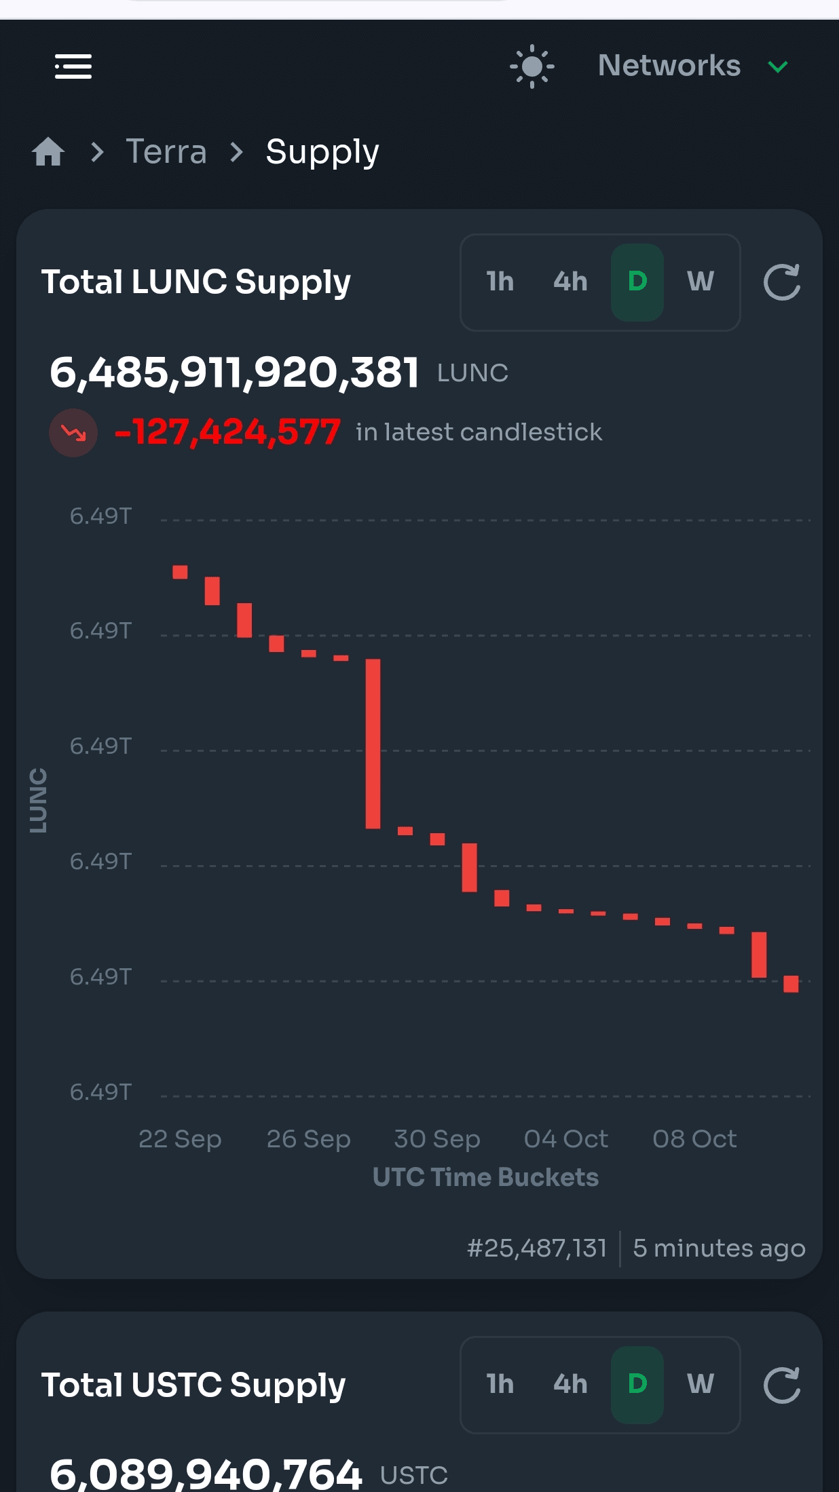
Task: Switch USTC chart to weekly W
Action: (701, 1384)
